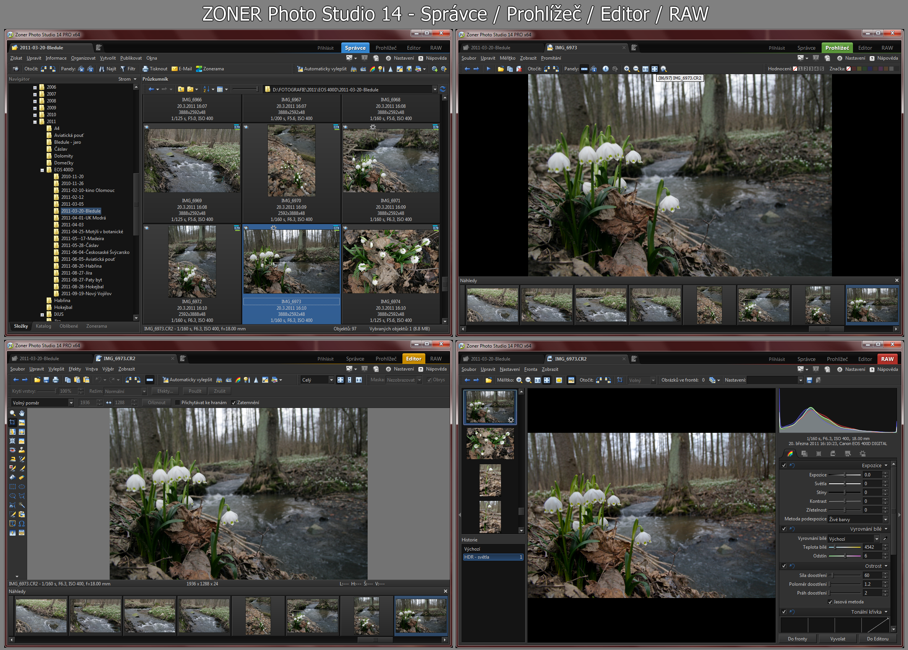Click zoom out magnifier in RAW toolbar
The width and height of the screenshot is (908, 650).
529,380
